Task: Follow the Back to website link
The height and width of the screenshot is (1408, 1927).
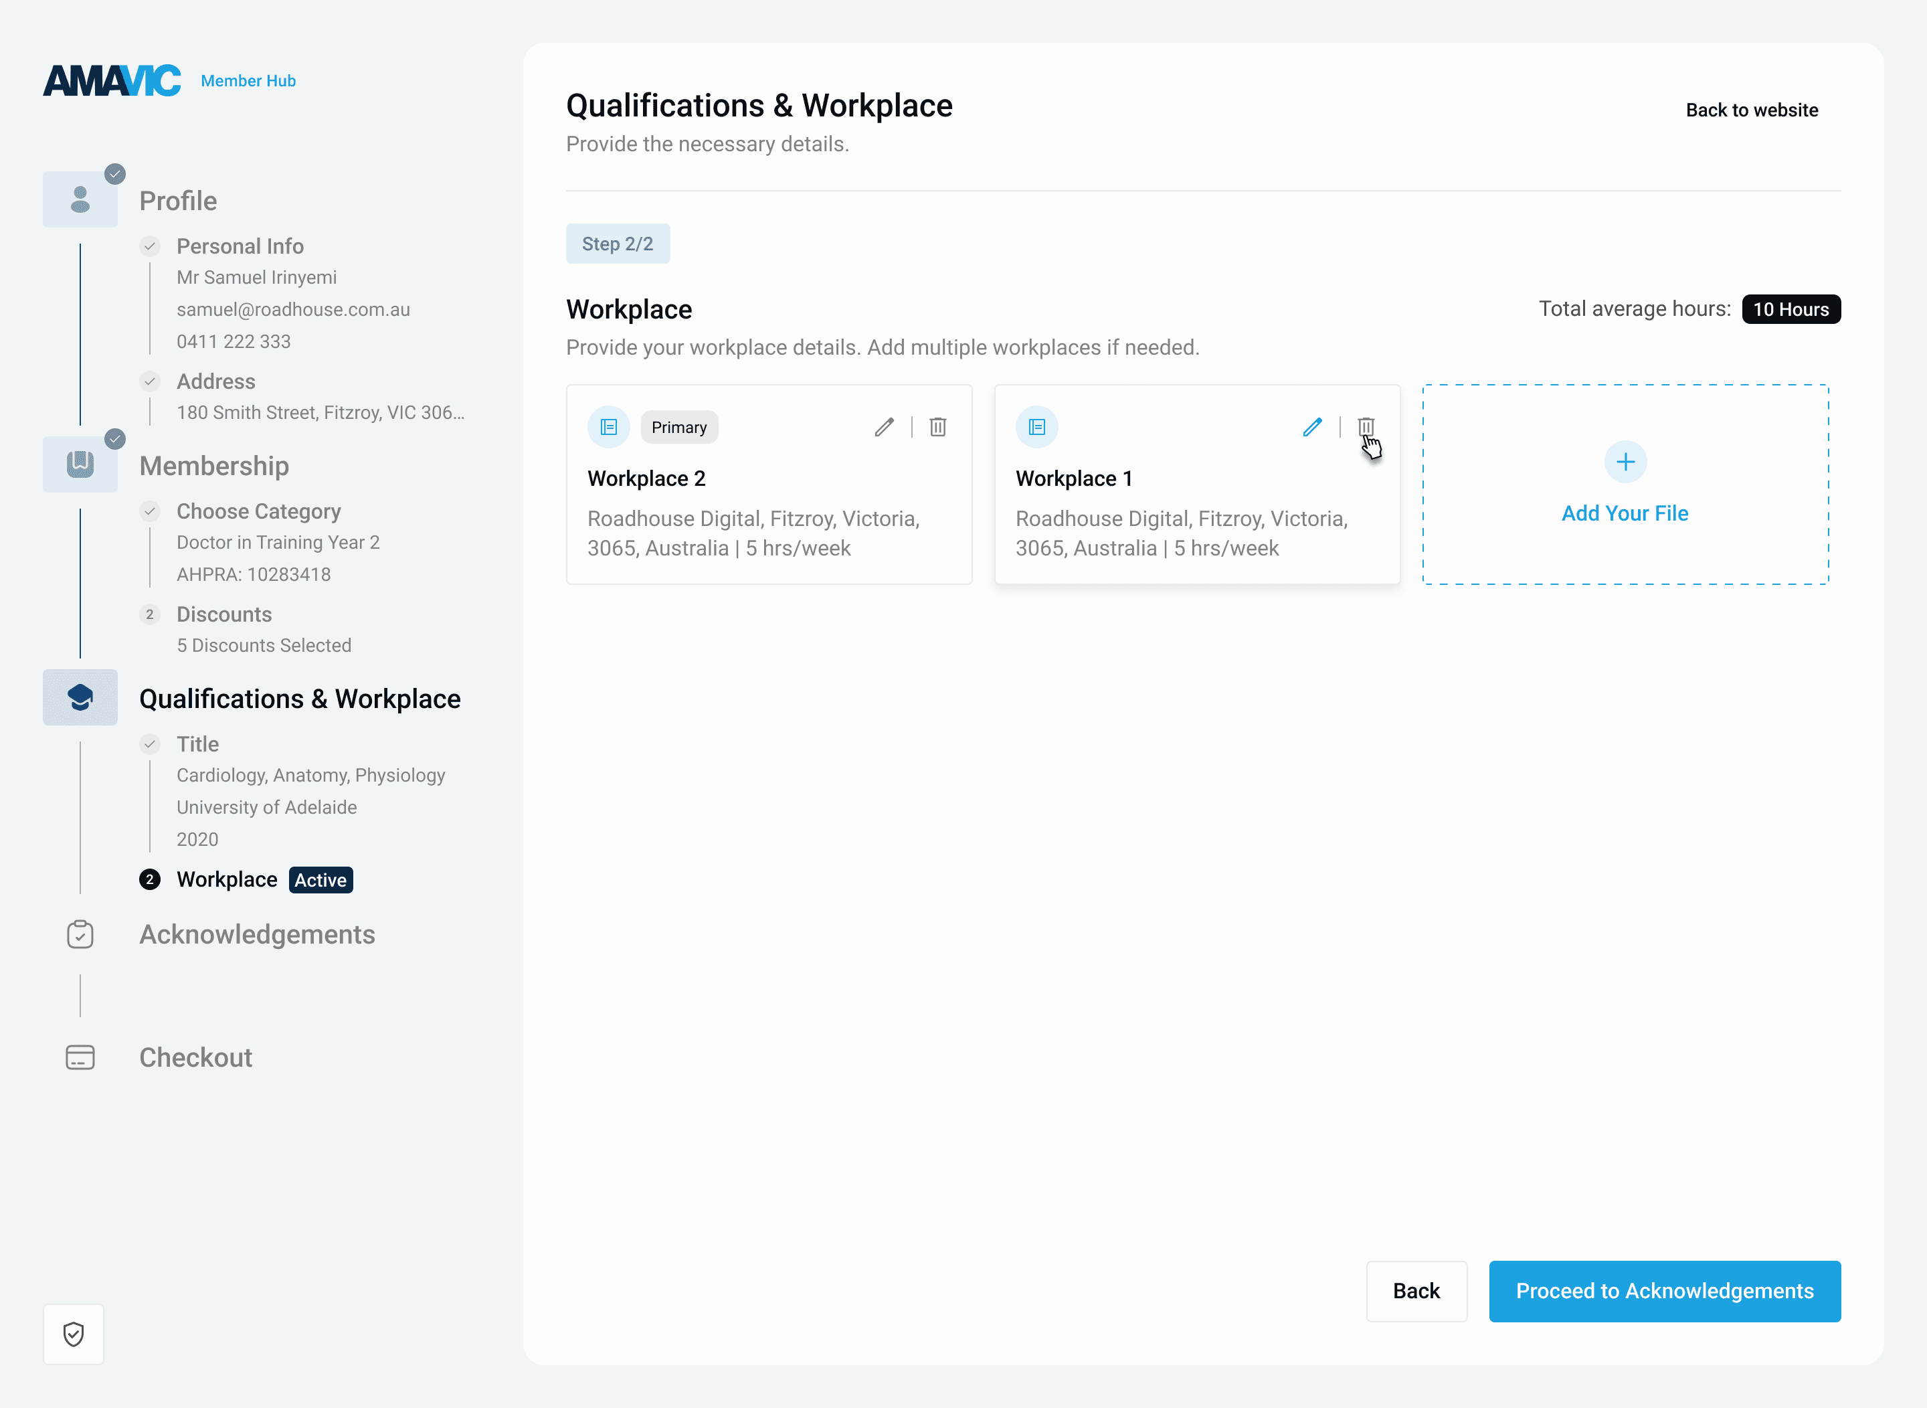Action: click(1752, 110)
